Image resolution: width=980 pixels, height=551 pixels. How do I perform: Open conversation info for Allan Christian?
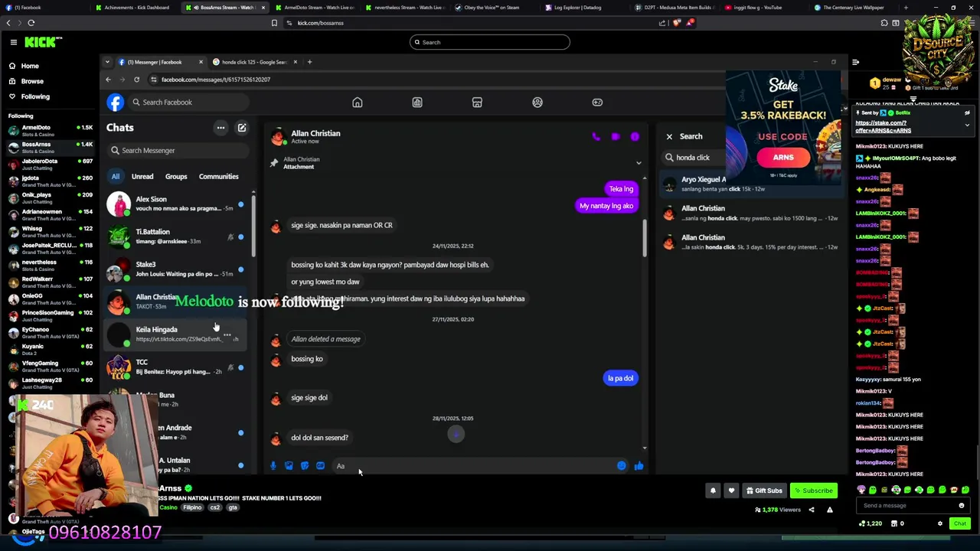tap(635, 137)
